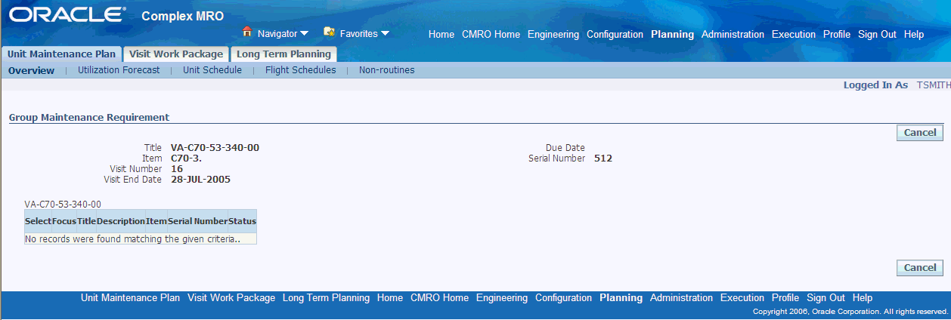This screenshot has width=951, height=320.
Task: Click the upper Cancel button
Action: click(920, 133)
